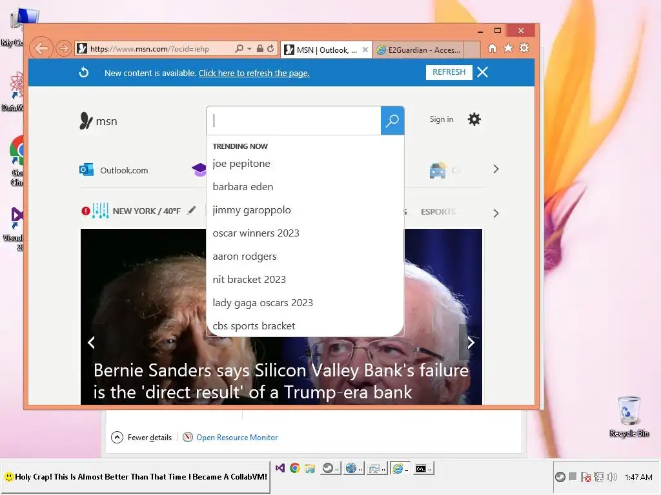Dismiss the new content banner with X

(x=483, y=72)
